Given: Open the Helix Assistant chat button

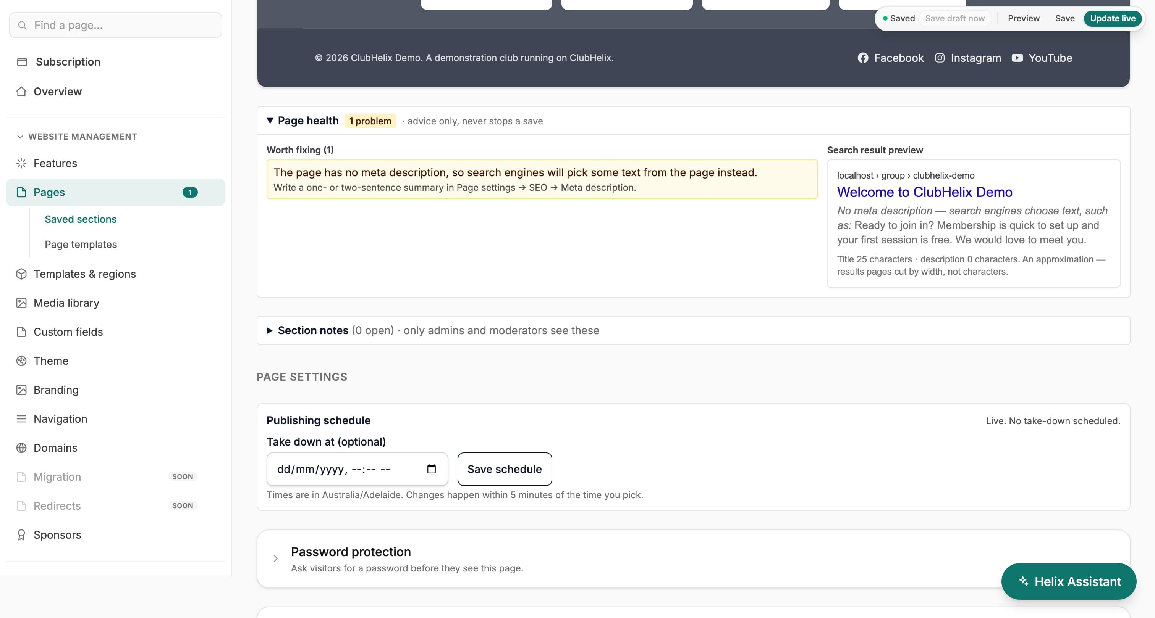Looking at the screenshot, I should pyautogui.click(x=1068, y=581).
